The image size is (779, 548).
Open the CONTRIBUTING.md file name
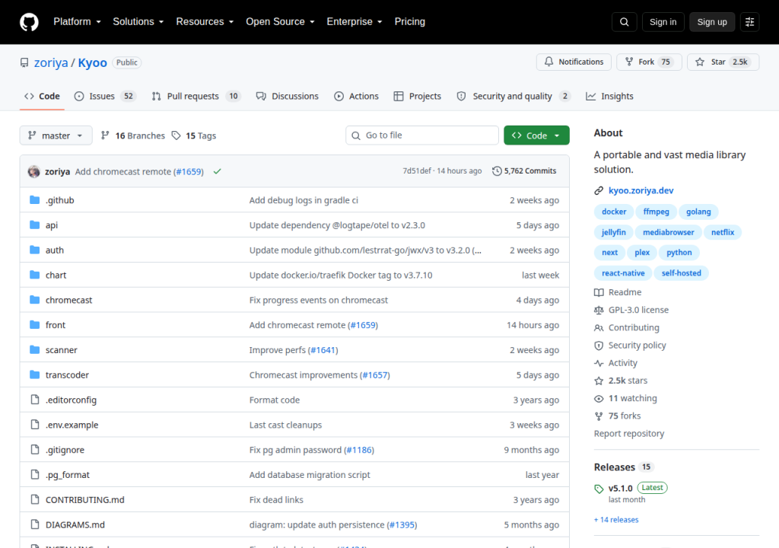[x=85, y=500]
